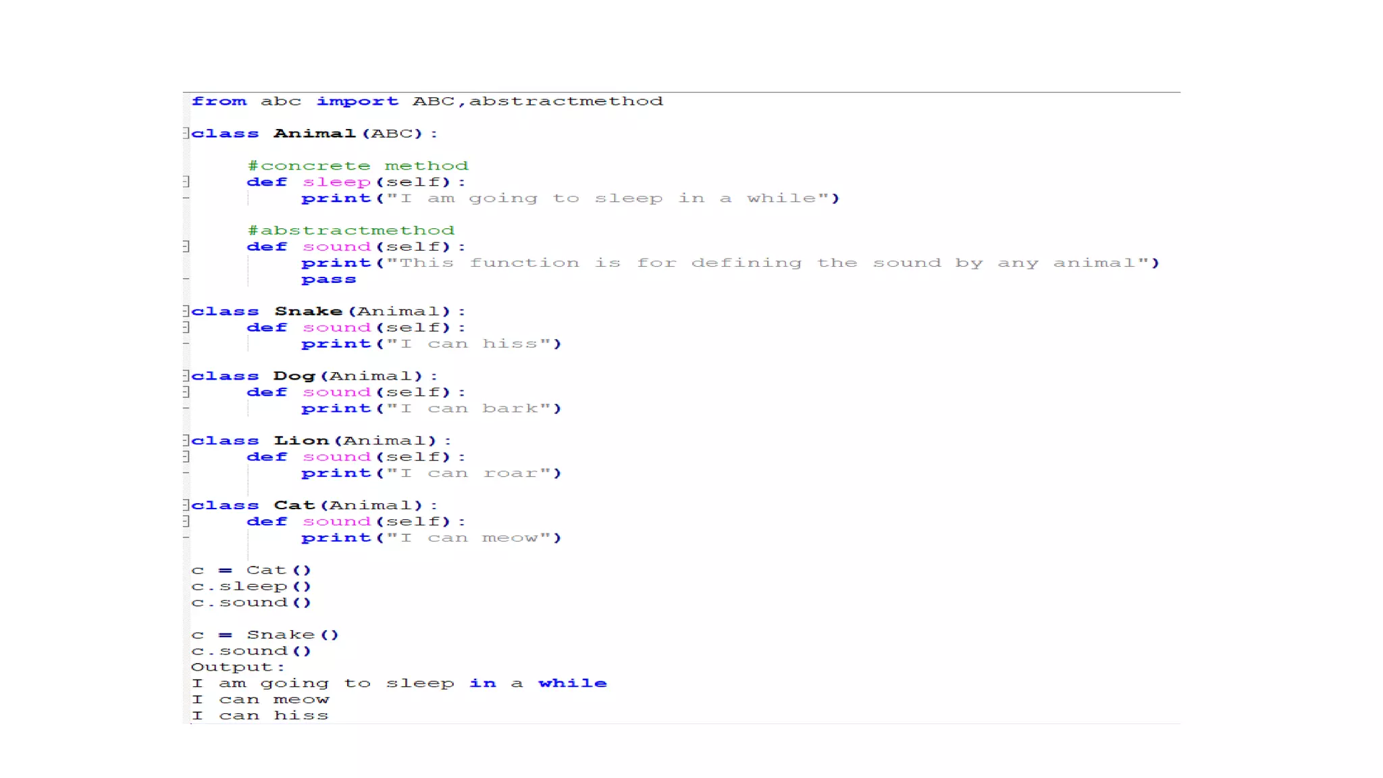The image size is (1383, 778).
Task: Click the print("I can bark") line
Action: tap(431, 409)
